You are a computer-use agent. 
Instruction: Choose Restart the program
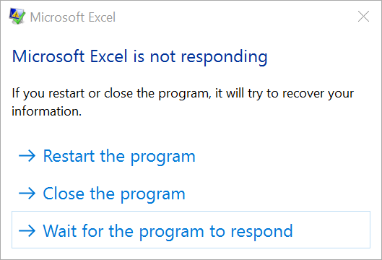pyautogui.click(x=119, y=157)
